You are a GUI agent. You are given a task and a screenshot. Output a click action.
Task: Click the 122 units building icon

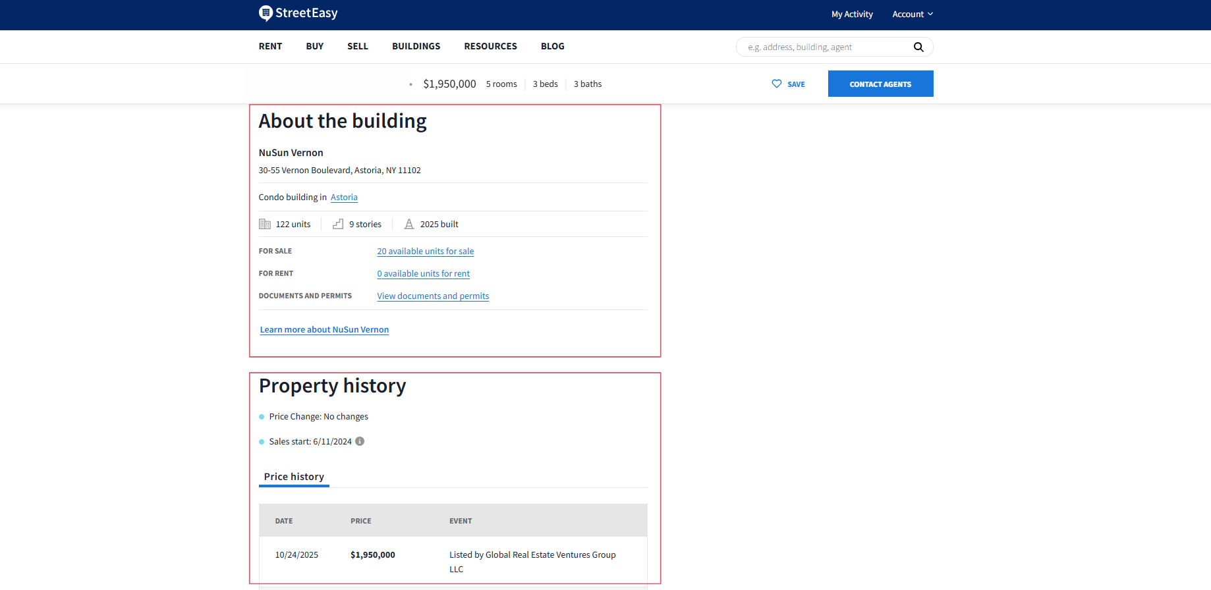[x=265, y=224]
